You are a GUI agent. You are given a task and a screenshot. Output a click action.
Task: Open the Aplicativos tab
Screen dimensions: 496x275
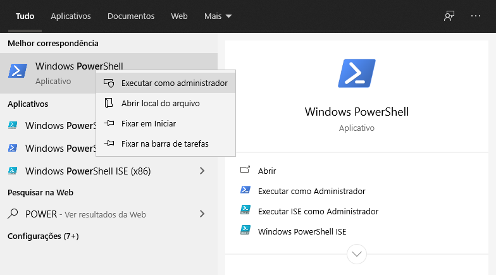[71, 16]
